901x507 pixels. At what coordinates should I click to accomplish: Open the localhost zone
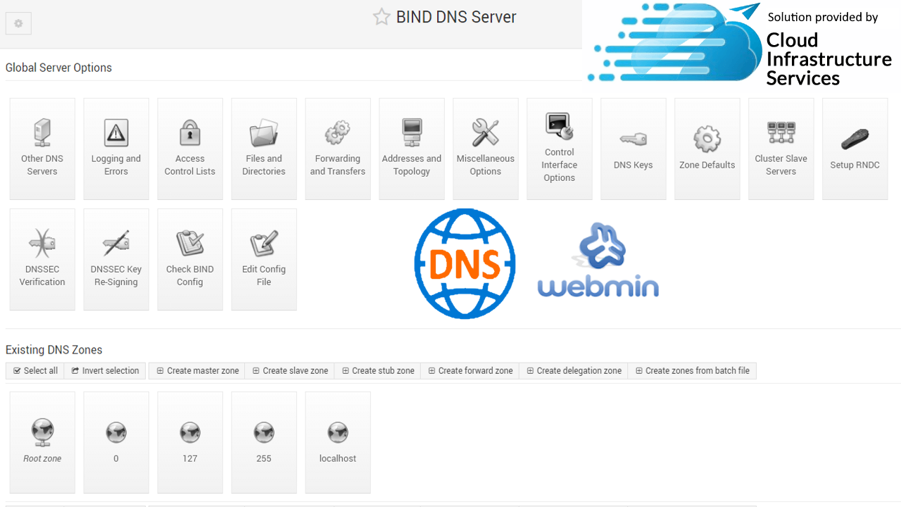tap(338, 442)
